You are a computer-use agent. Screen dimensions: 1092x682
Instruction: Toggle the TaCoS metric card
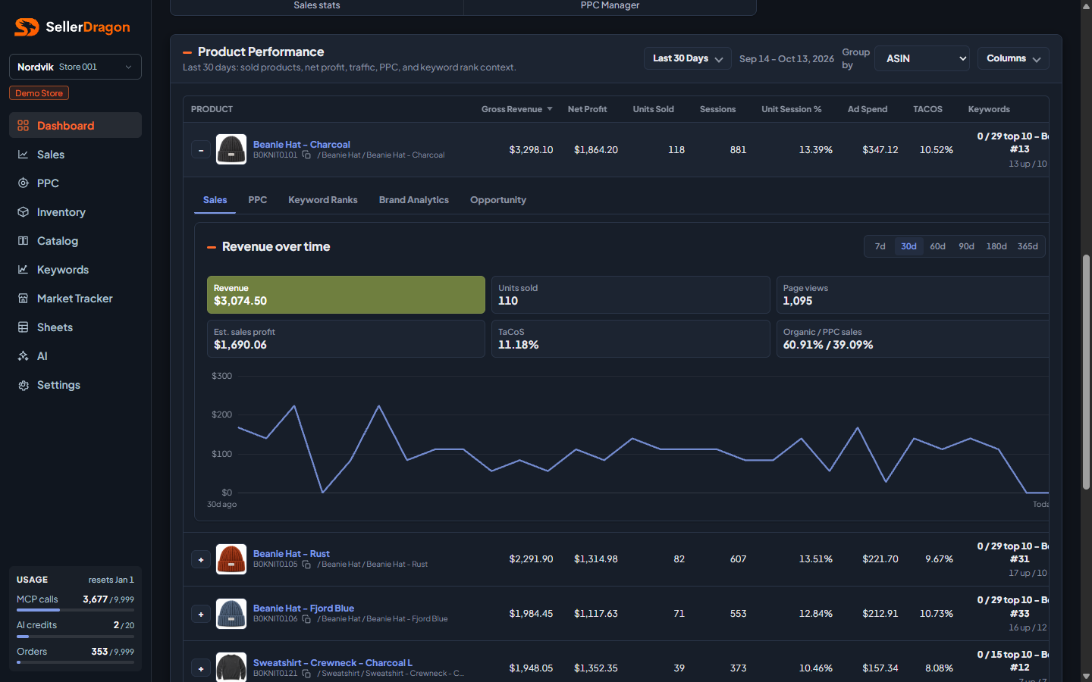pyautogui.click(x=631, y=339)
